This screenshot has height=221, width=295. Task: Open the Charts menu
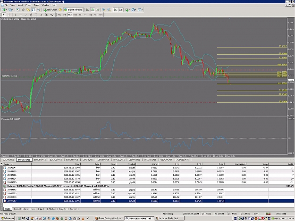tap(28, 5)
